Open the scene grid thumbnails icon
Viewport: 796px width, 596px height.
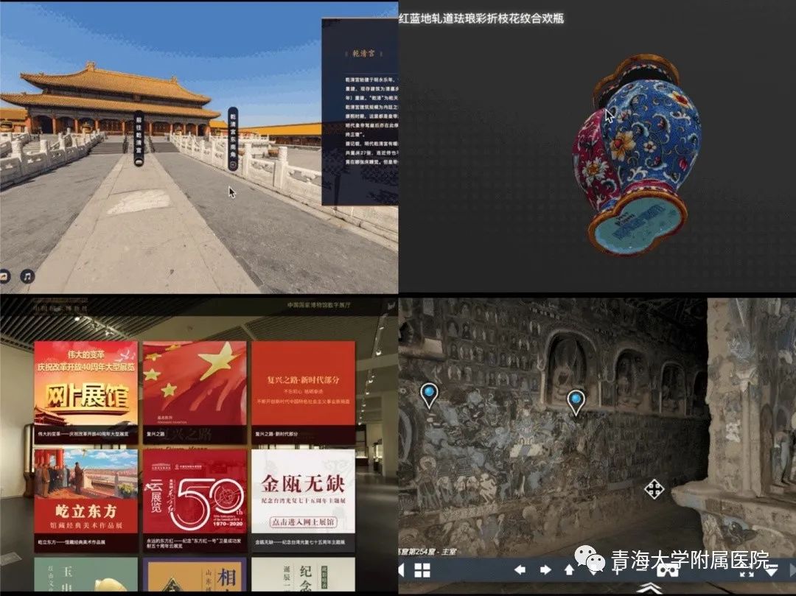422,570
